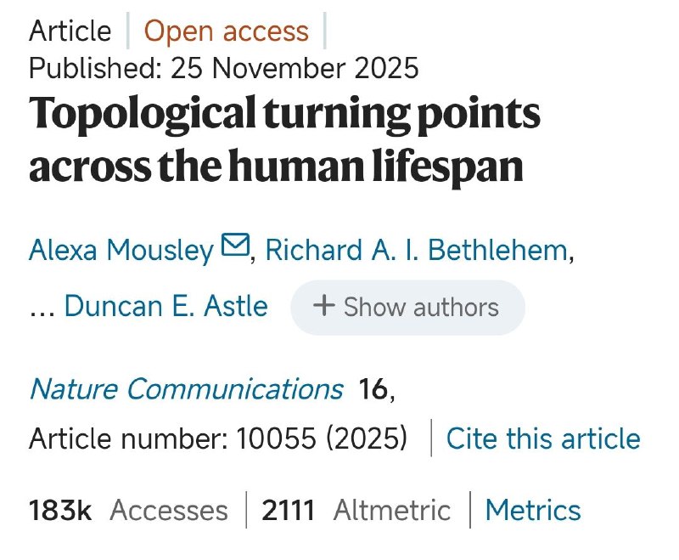Screen dimensions: 679x560
Task: Click the 183k Accesses count
Action: [x=59, y=510]
